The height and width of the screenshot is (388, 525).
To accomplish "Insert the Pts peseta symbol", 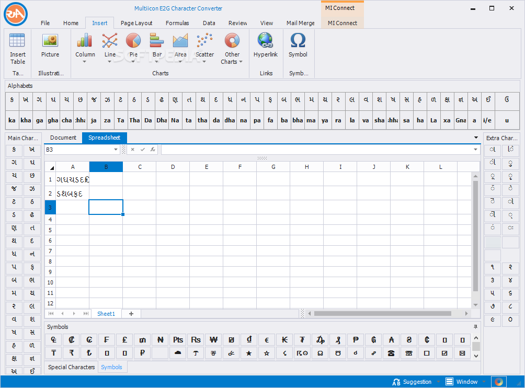I will pos(178,340).
